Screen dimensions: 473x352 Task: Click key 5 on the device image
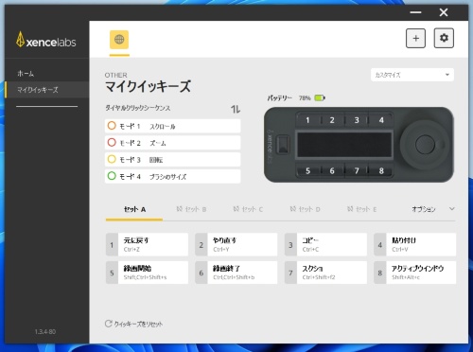point(307,171)
